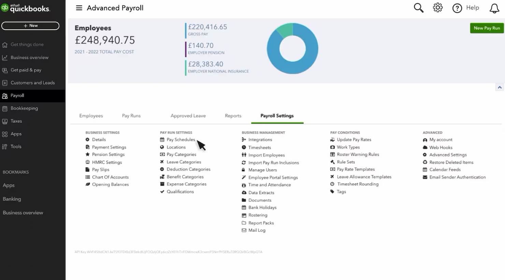Open the Calendar Feeds link
The image size is (505, 280).
click(x=445, y=170)
